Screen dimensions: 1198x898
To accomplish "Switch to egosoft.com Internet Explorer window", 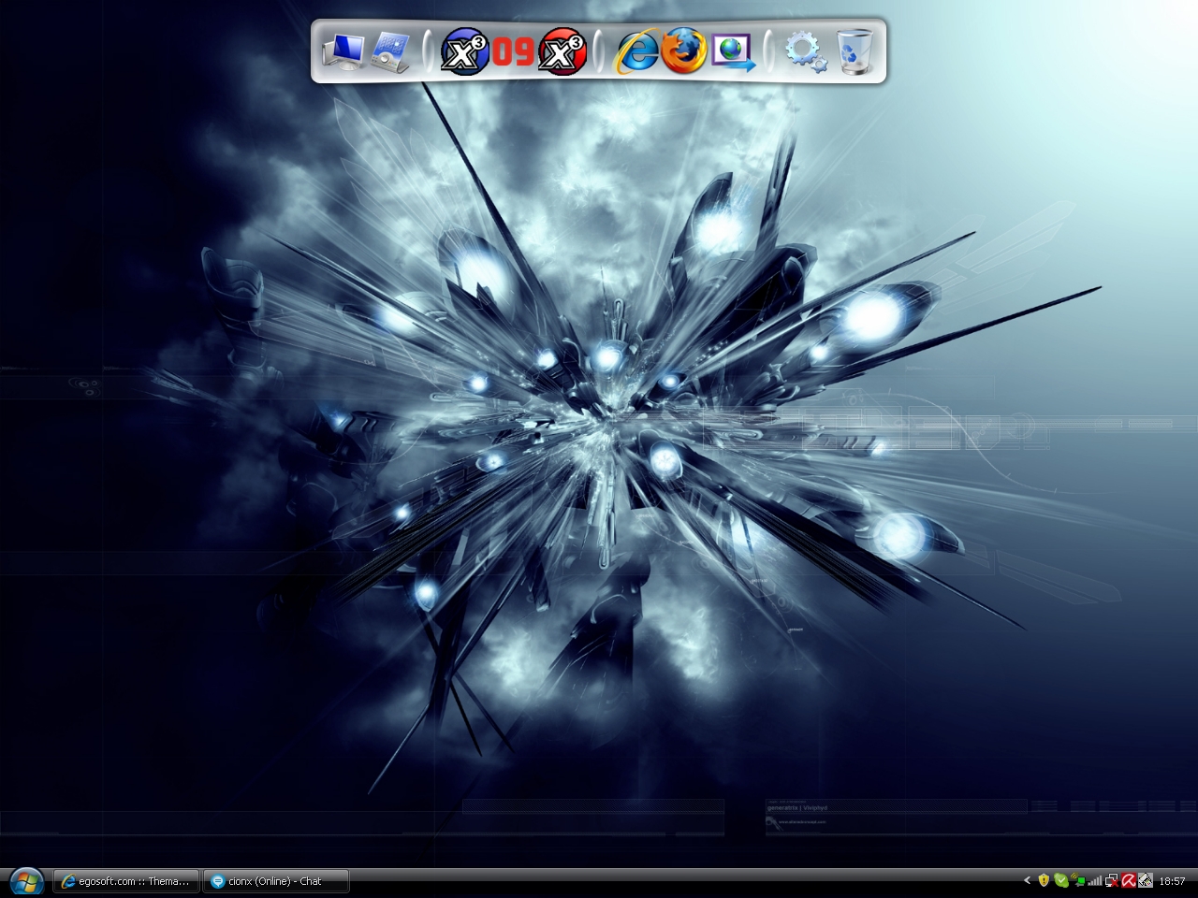I will pyautogui.click(x=126, y=881).
